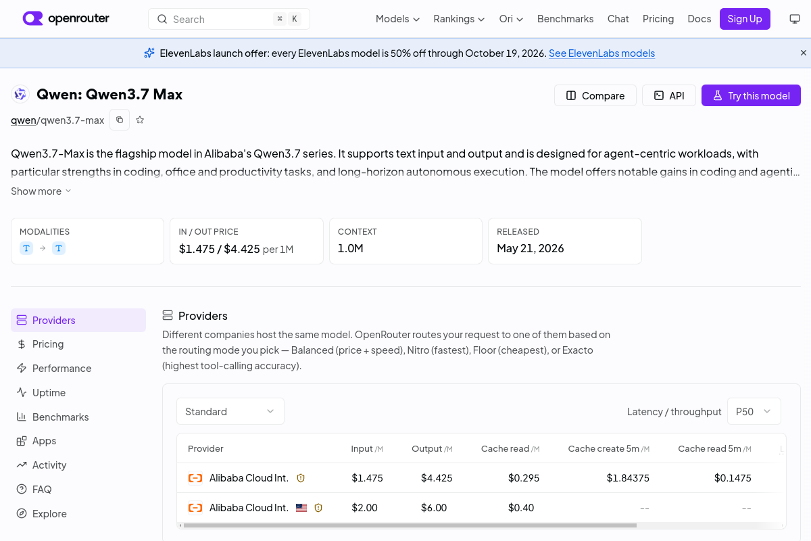Viewport: 811px width, 541px height.
Task: Click the $0.40 cache read cell
Action: coord(521,508)
